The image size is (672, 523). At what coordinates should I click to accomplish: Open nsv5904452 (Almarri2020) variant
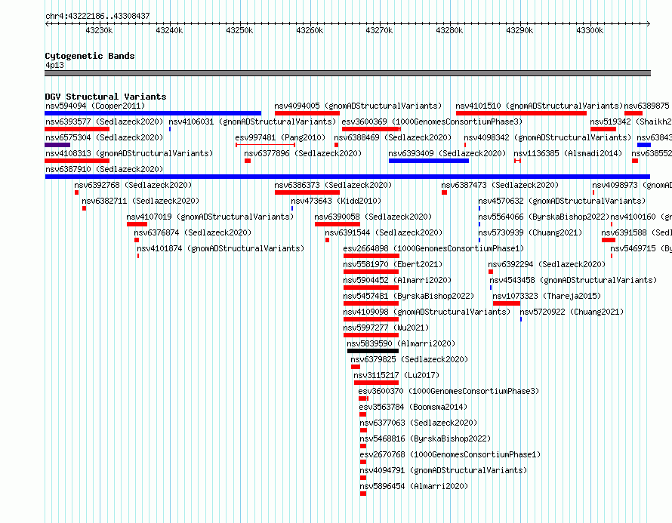[397, 280]
